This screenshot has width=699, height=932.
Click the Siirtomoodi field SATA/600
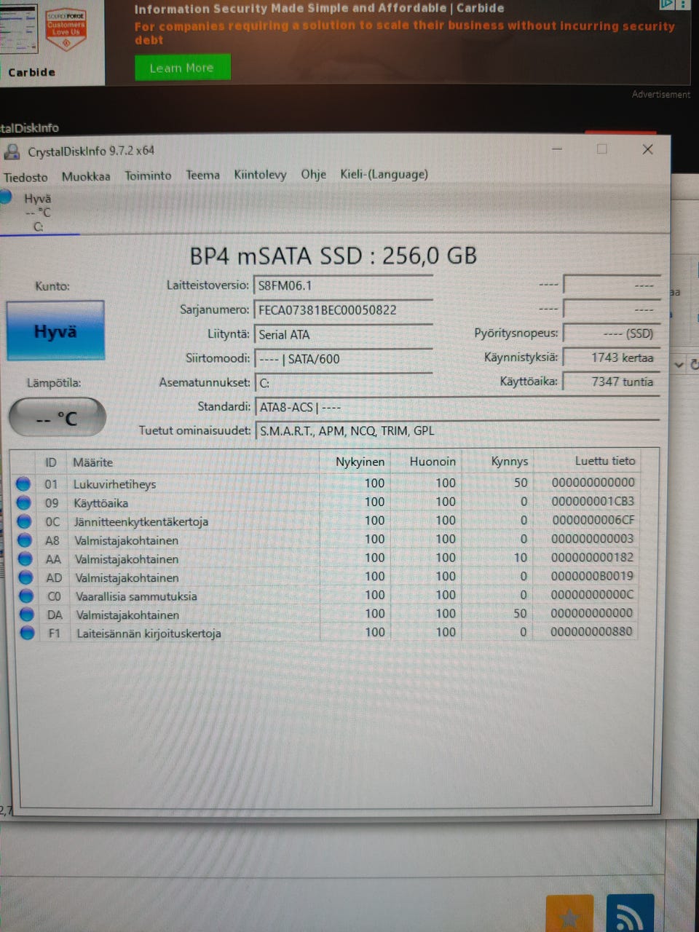(343, 359)
